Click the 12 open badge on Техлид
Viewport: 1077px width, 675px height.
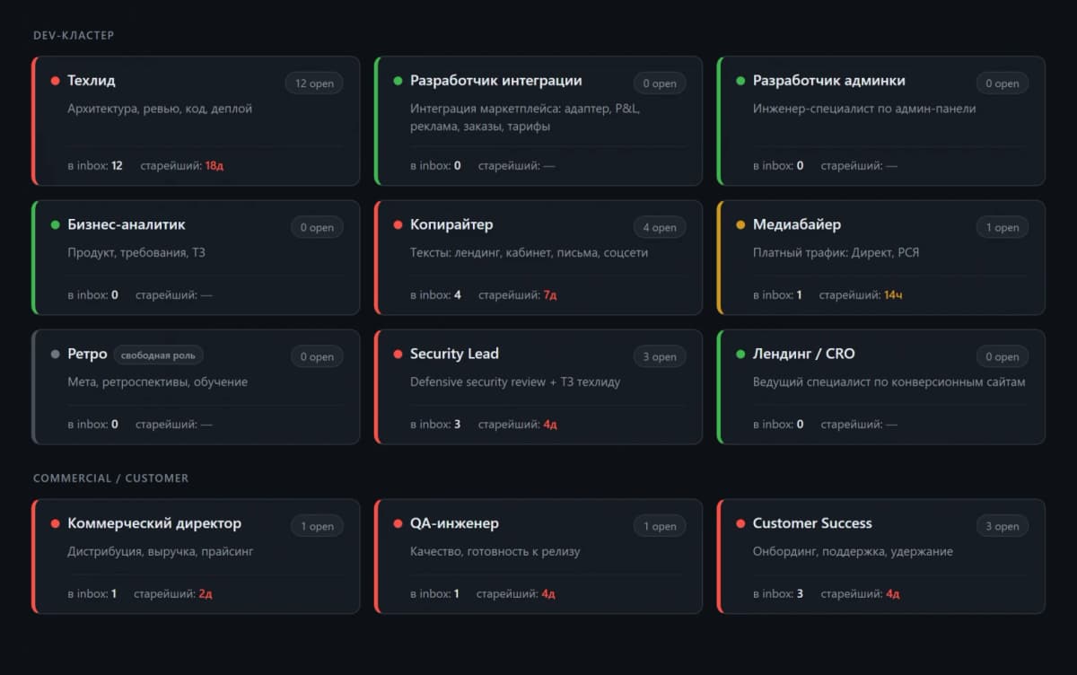tap(314, 83)
